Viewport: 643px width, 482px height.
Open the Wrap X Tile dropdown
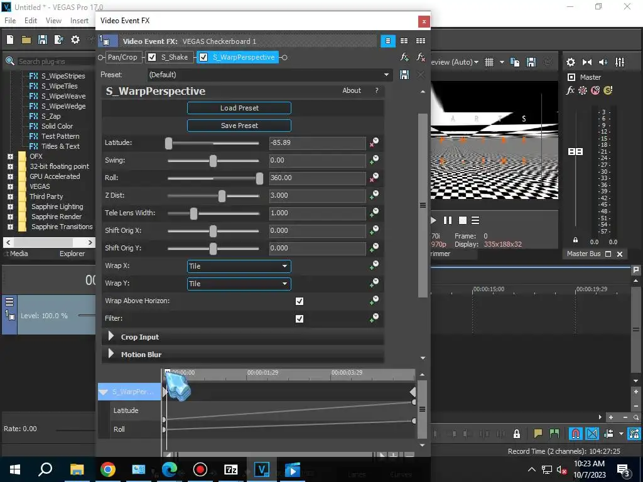(x=239, y=266)
